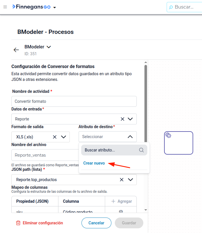Click Eliminar configuración link
Viewport: 202px width, 242px height.
pos(39,223)
